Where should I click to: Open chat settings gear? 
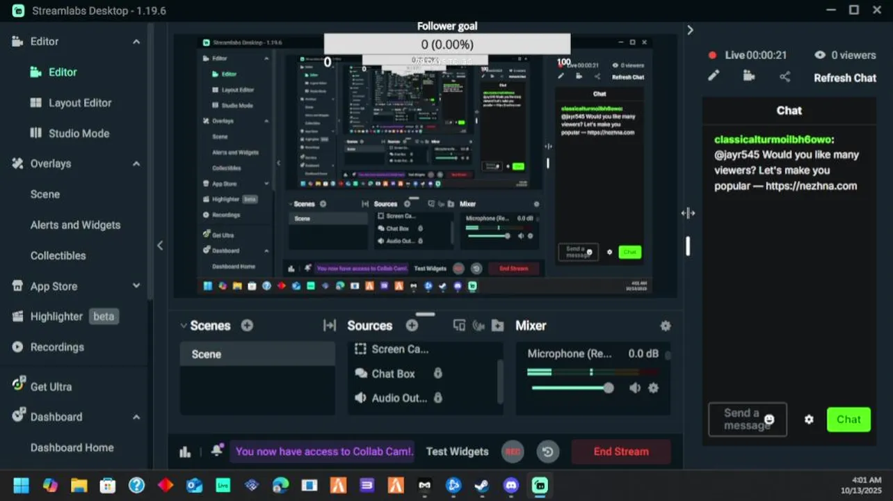pos(809,420)
